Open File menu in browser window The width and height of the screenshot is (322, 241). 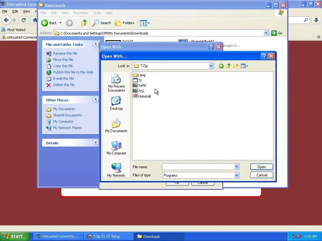click(5, 11)
